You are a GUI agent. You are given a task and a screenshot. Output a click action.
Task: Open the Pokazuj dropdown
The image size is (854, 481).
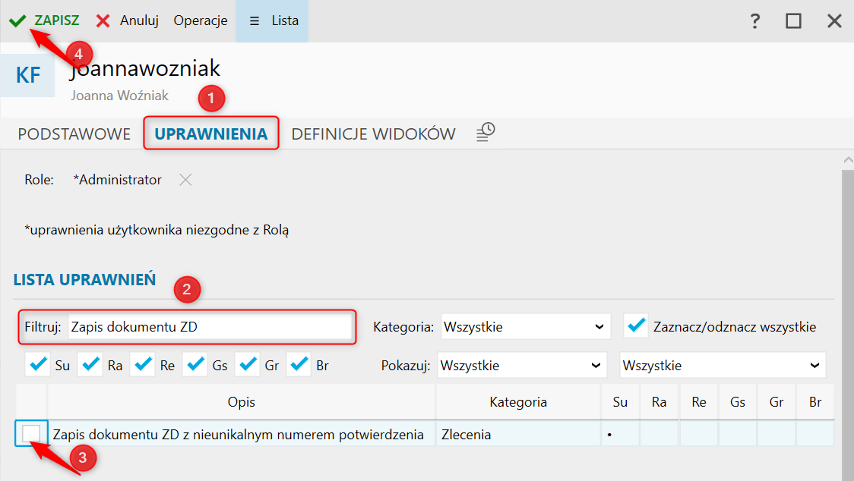point(522,366)
